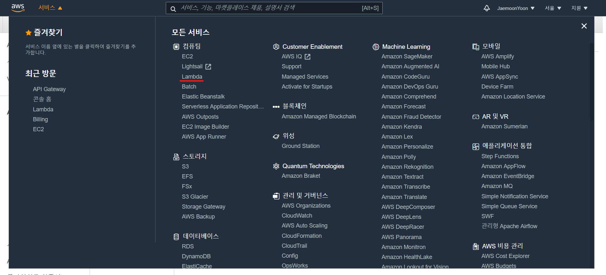Click the 모바일 category icon
This screenshot has width=606, height=275.
click(x=476, y=47)
